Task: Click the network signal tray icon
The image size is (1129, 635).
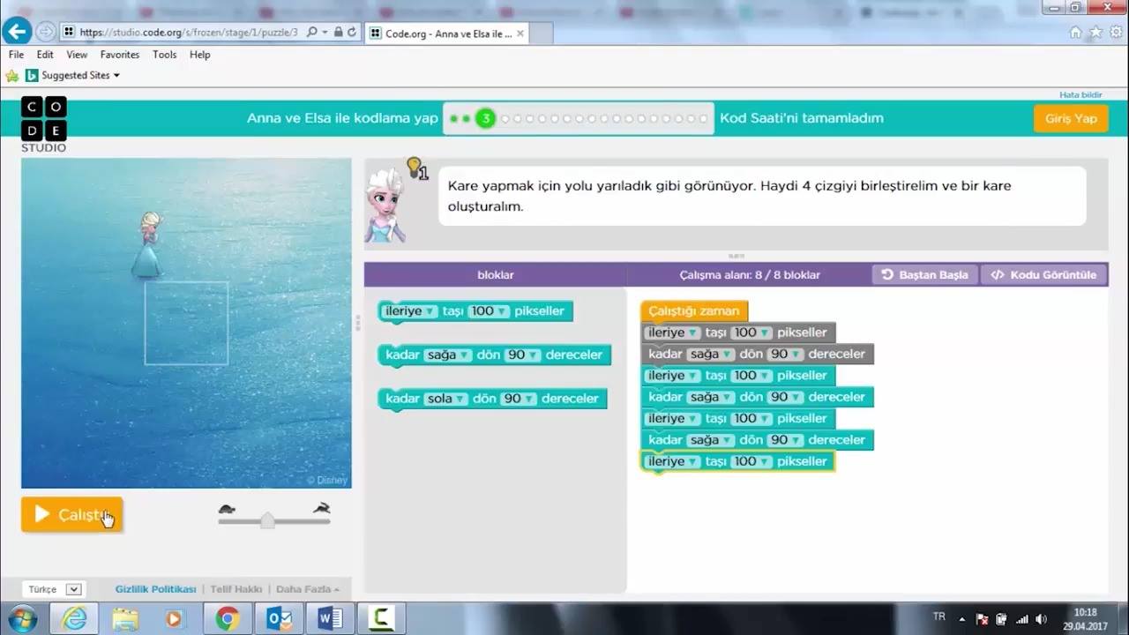Action: point(1023,619)
